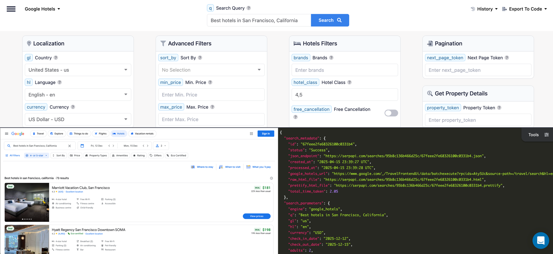
Task: Open the Export To Code menu
Action: (525, 9)
